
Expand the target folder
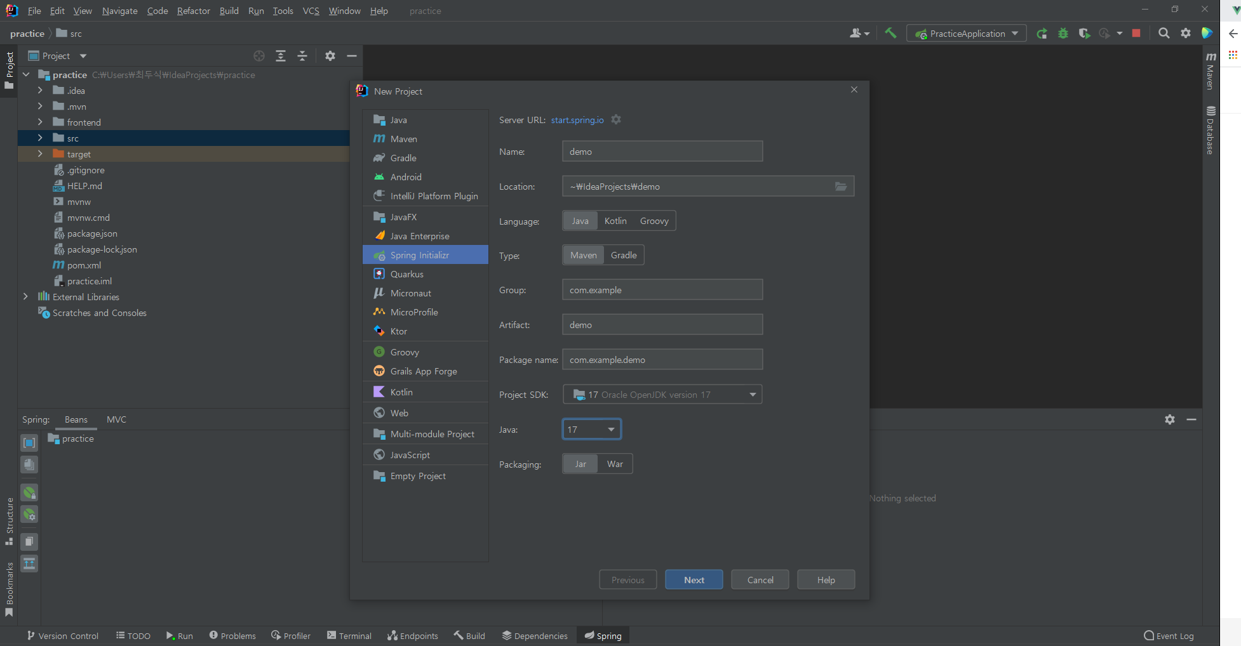[40, 154]
